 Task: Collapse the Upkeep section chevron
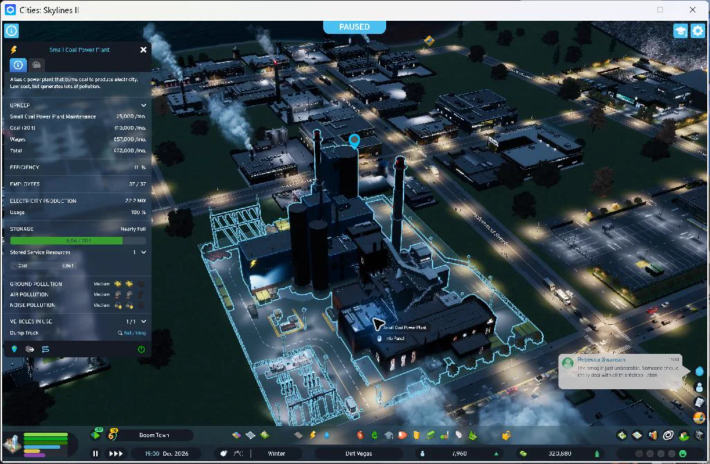143,105
